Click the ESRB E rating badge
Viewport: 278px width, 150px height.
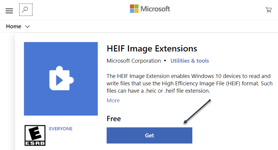pyautogui.click(x=35, y=135)
